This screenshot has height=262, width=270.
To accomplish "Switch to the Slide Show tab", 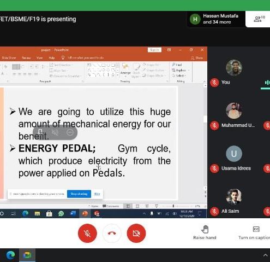I will [9, 58].
